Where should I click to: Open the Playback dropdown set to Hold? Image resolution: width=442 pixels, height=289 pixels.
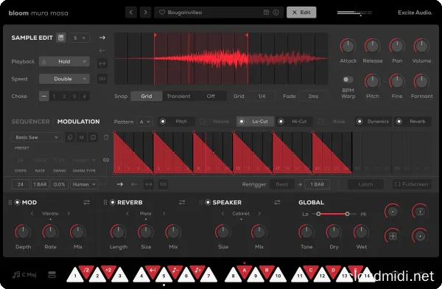(x=64, y=61)
